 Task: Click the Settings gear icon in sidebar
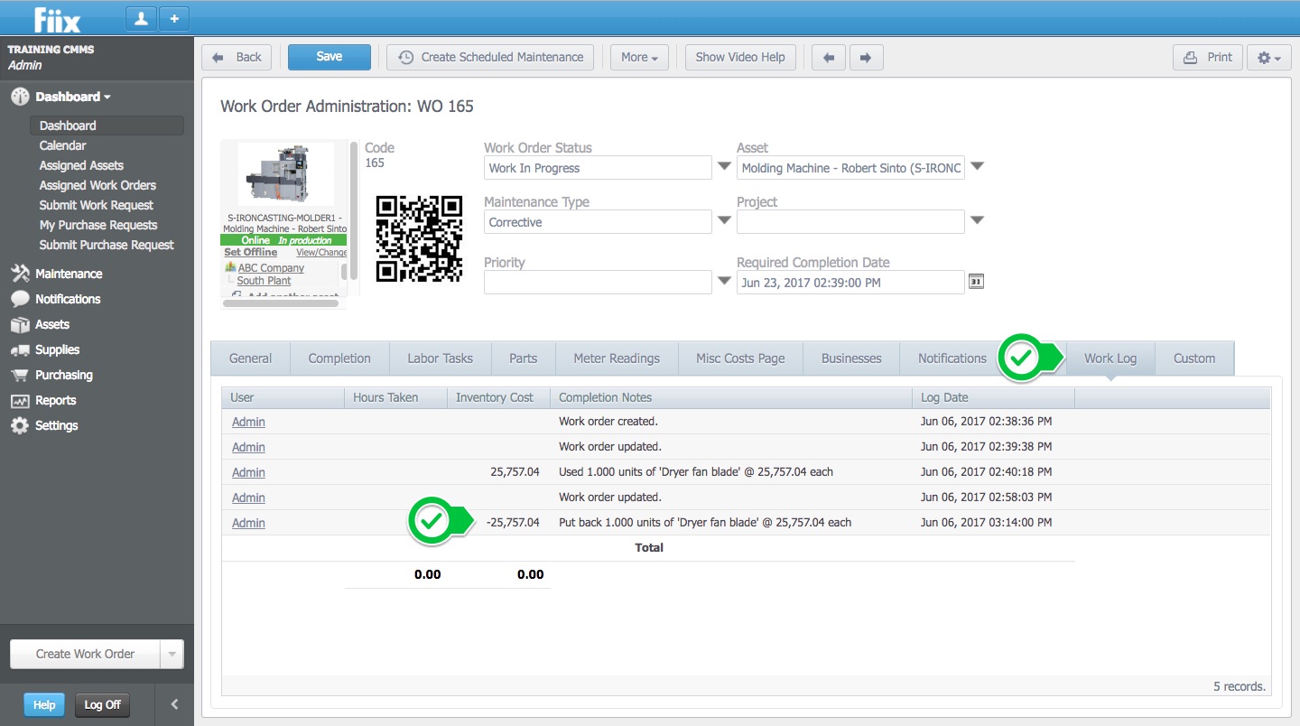coord(20,425)
